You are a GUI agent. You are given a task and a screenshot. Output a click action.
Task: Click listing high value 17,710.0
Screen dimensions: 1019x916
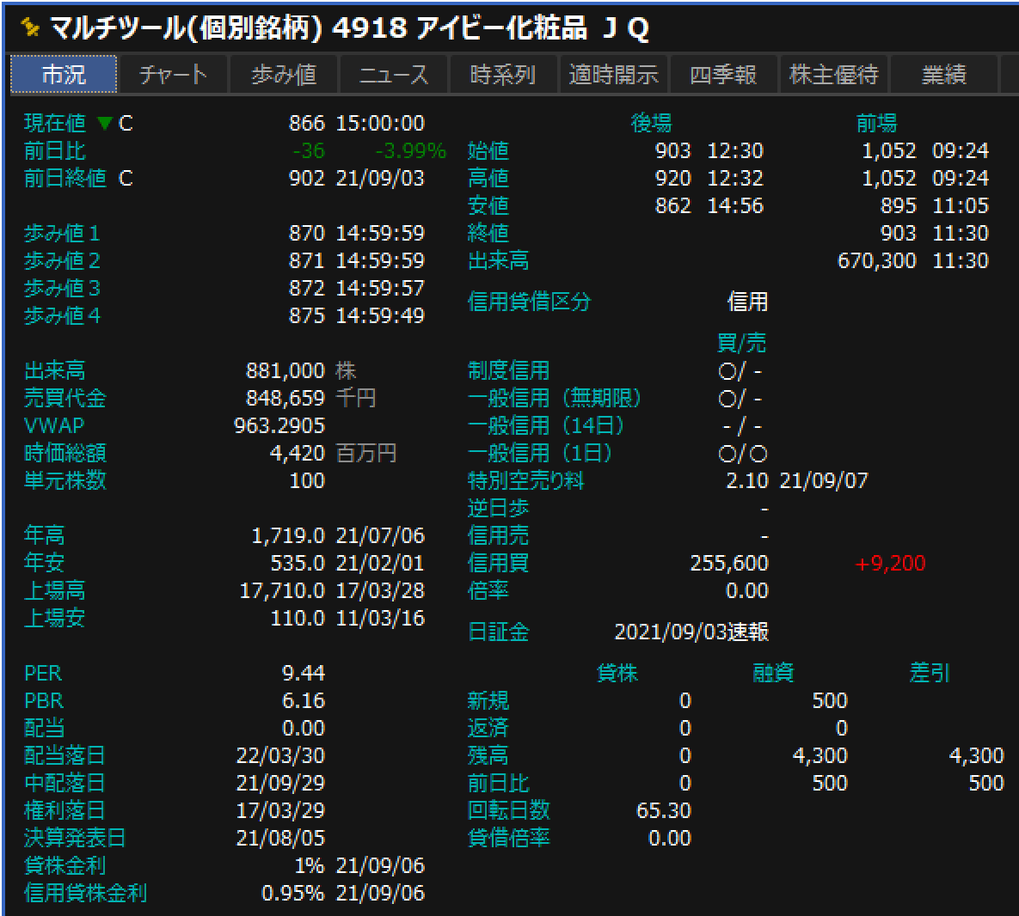pos(282,590)
